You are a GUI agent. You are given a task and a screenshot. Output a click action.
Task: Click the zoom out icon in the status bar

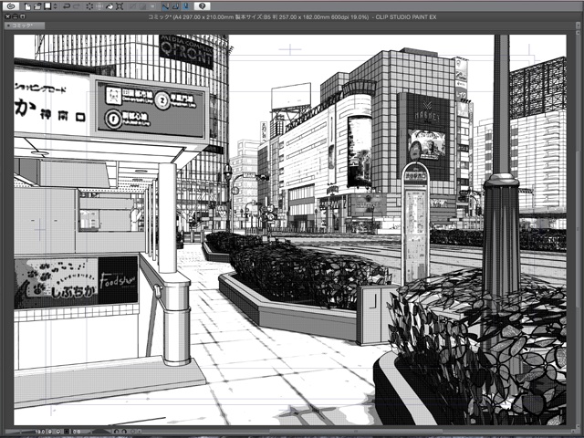click(x=50, y=432)
